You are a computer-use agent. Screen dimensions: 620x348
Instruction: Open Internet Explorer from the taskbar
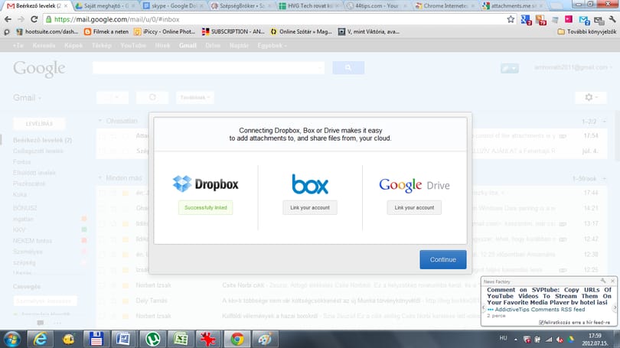(41, 339)
